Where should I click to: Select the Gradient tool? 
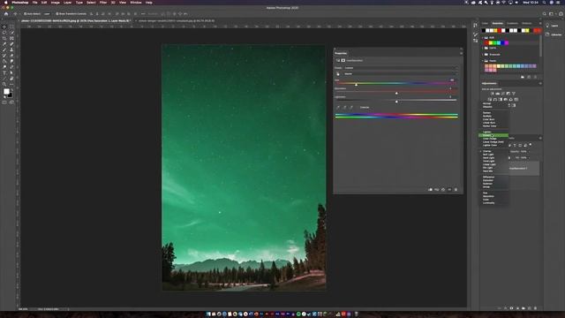coord(4,61)
